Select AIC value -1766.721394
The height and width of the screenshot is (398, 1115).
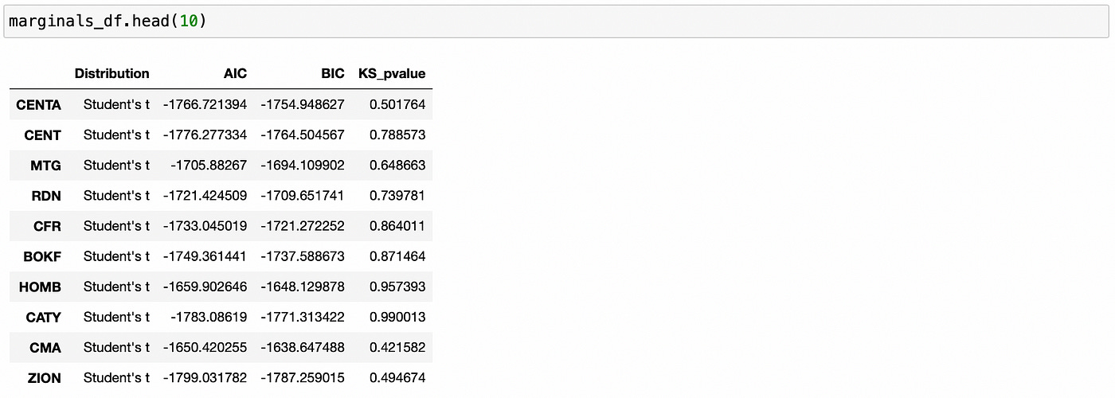tap(205, 104)
